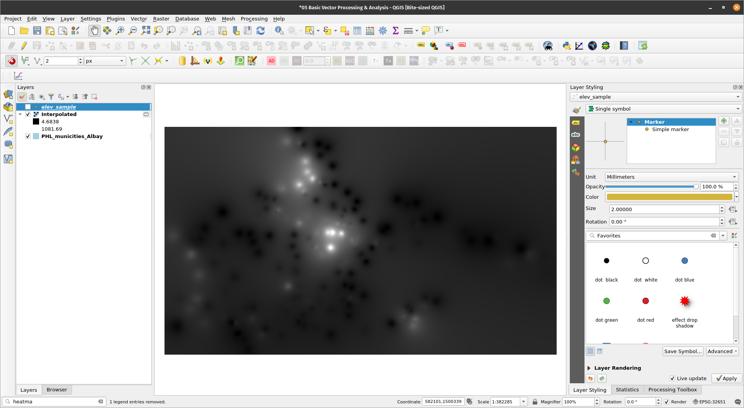Click the yellow marker Color swatch
The image size is (744, 408).
(669, 197)
